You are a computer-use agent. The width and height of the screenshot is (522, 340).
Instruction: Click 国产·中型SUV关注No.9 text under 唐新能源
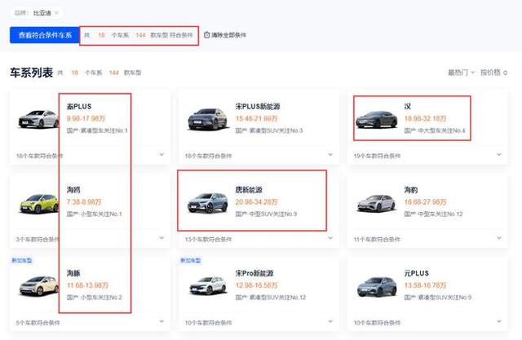point(266,214)
